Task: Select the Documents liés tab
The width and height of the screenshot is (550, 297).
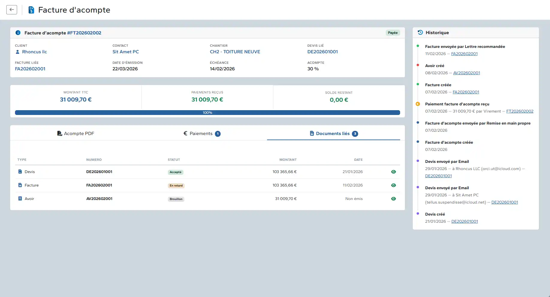Action: pos(333,134)
